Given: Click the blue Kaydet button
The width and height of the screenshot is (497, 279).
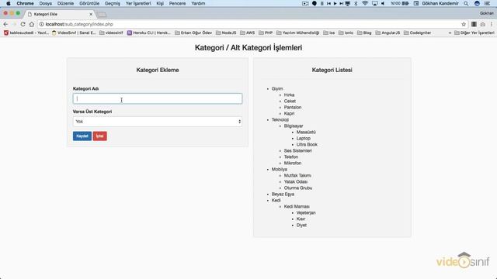Looking at the screenshot, I should [82, 136].
